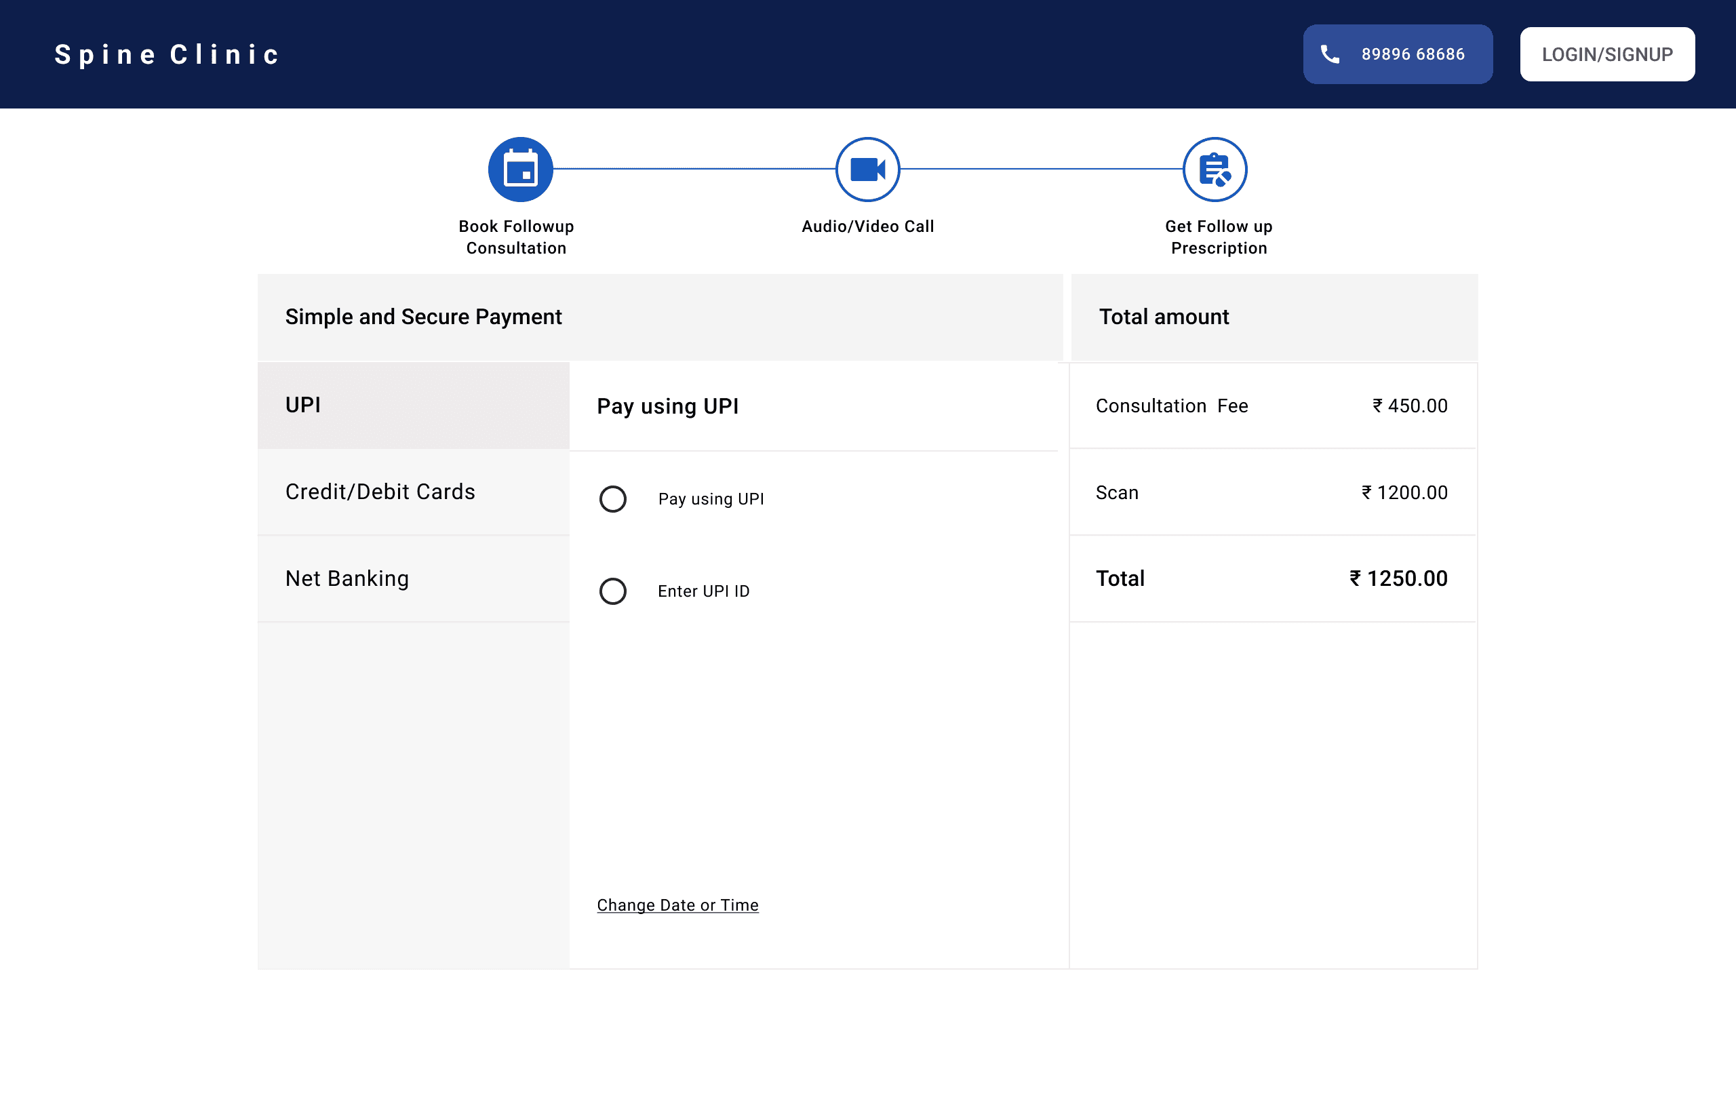
Task: Click the Consultation Fee row
Action: [1271, 406]
